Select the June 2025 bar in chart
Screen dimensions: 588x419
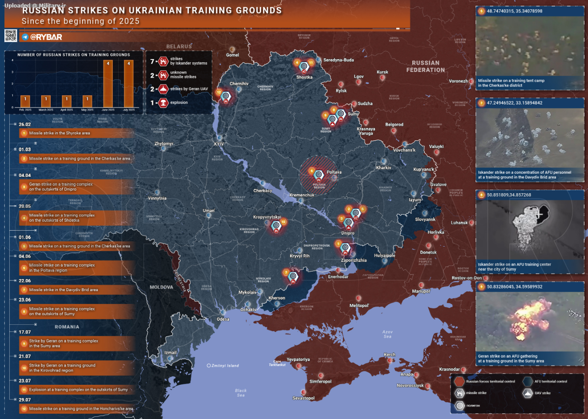[x=108, y=84]
